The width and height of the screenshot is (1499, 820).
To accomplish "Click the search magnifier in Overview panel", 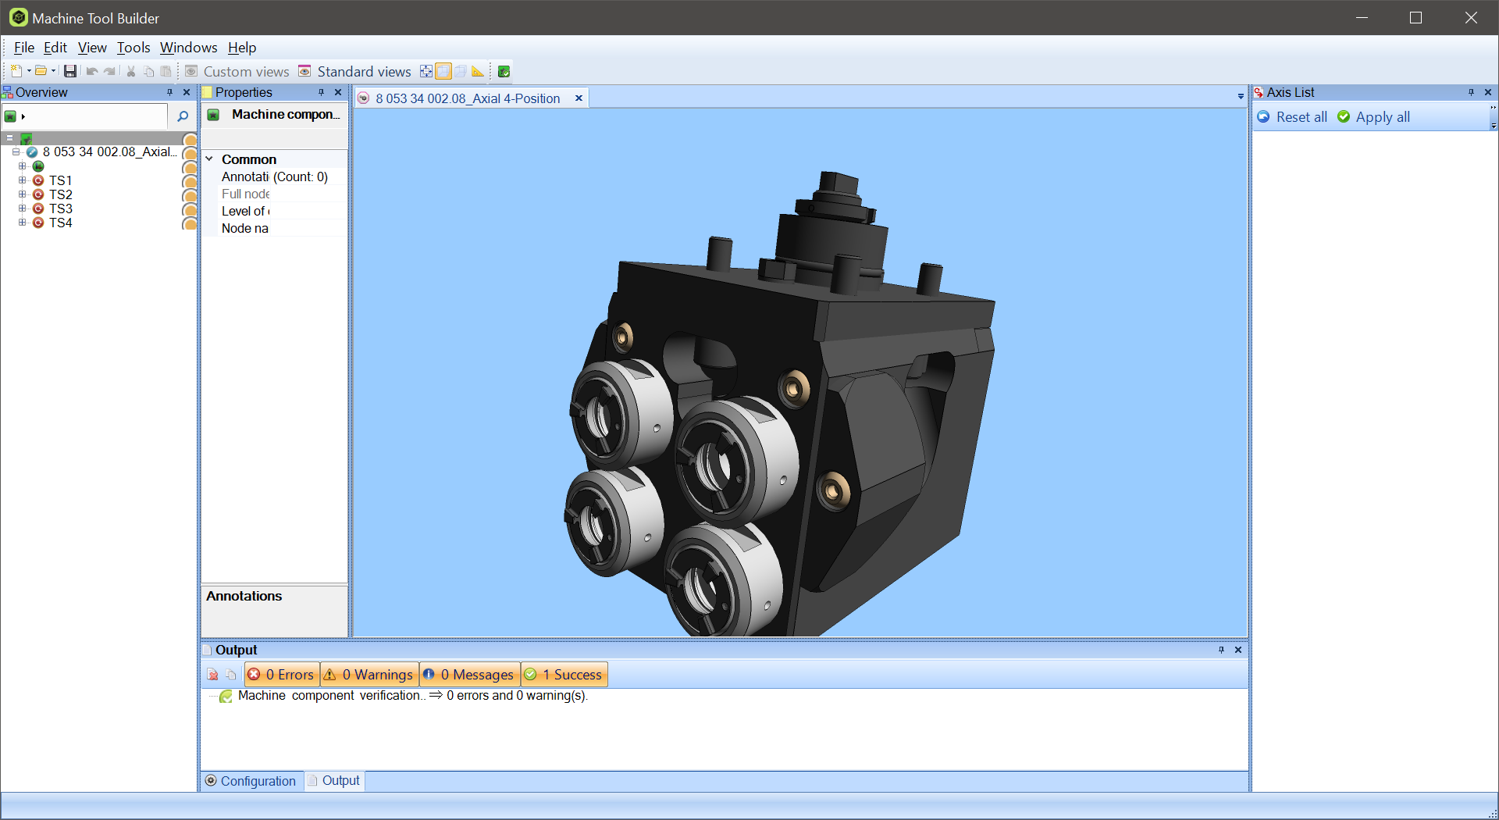I will pos(183,116).
